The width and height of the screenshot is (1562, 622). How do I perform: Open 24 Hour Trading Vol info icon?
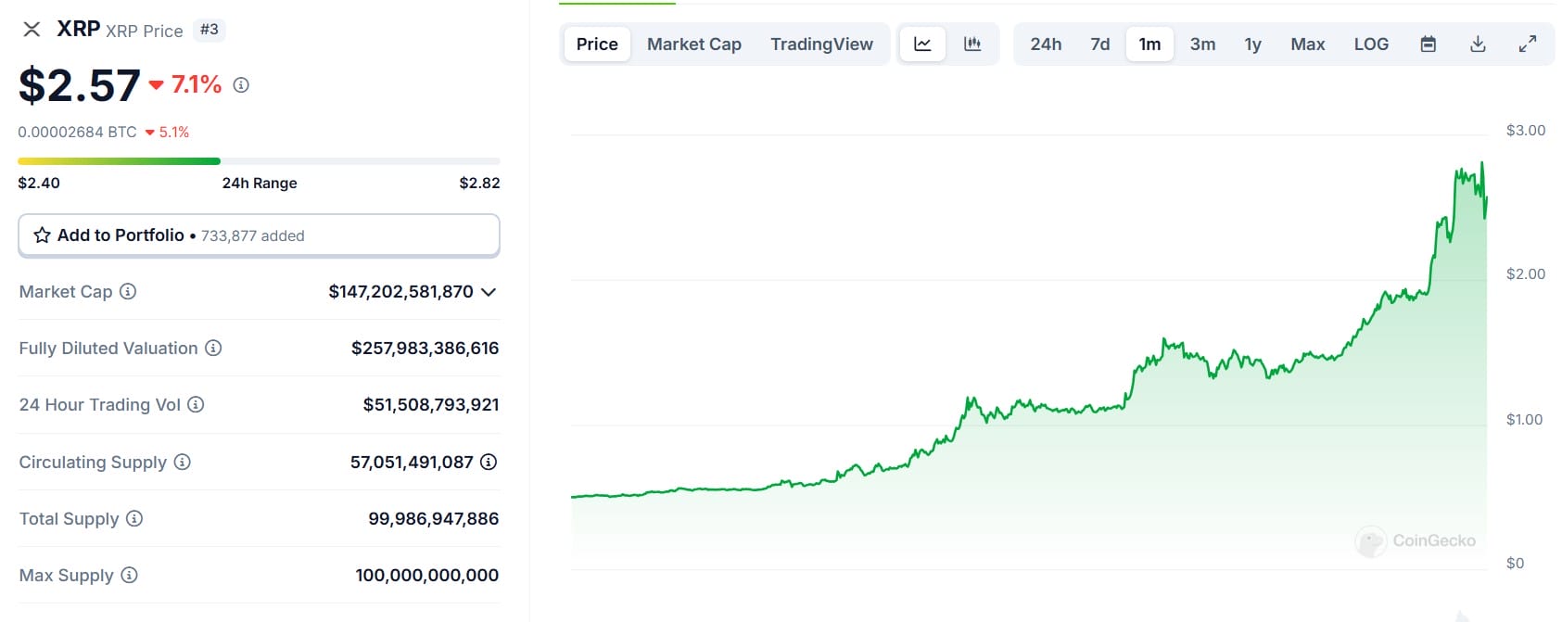(x=196, y=405)
